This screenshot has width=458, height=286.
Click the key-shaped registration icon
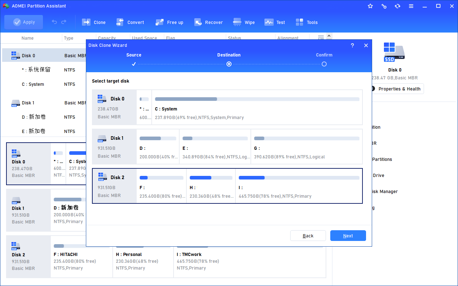tap(384, 6)
